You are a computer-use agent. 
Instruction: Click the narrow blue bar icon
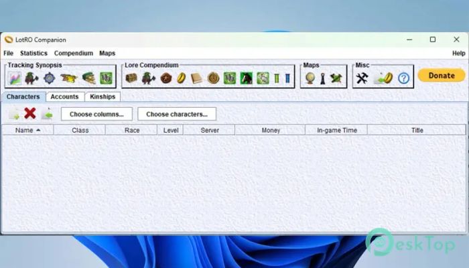[287, 78]
